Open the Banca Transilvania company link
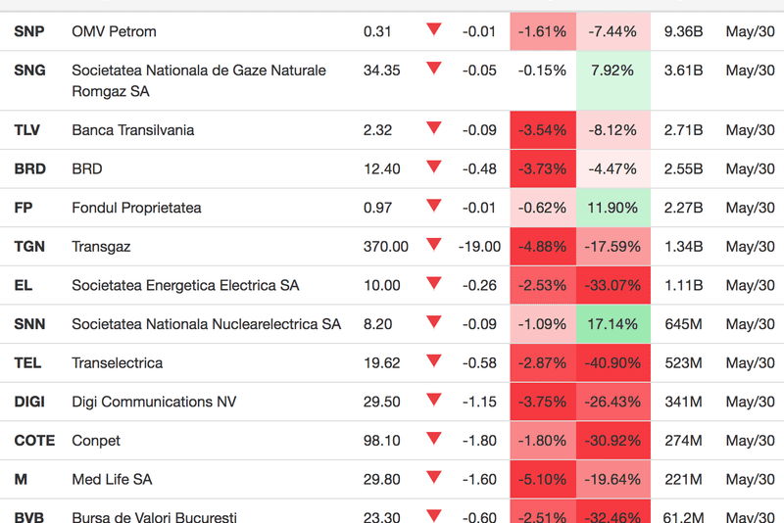 133,130
